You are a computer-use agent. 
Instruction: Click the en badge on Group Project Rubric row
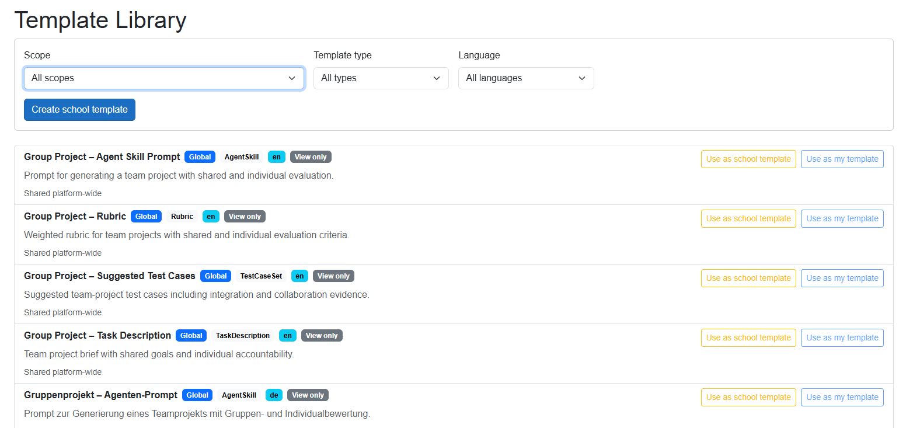(x=211, y=217)
